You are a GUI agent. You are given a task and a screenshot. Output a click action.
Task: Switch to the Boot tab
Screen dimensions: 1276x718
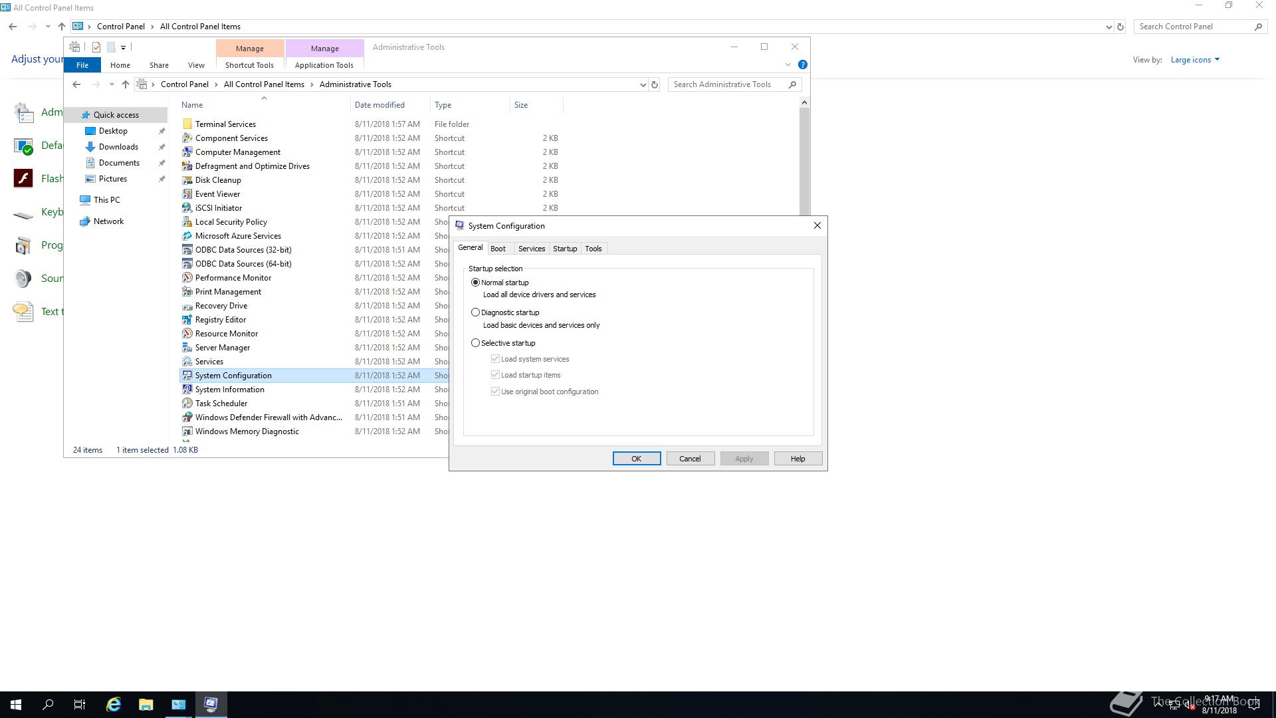pyautogui.click(x=498, y=249)
